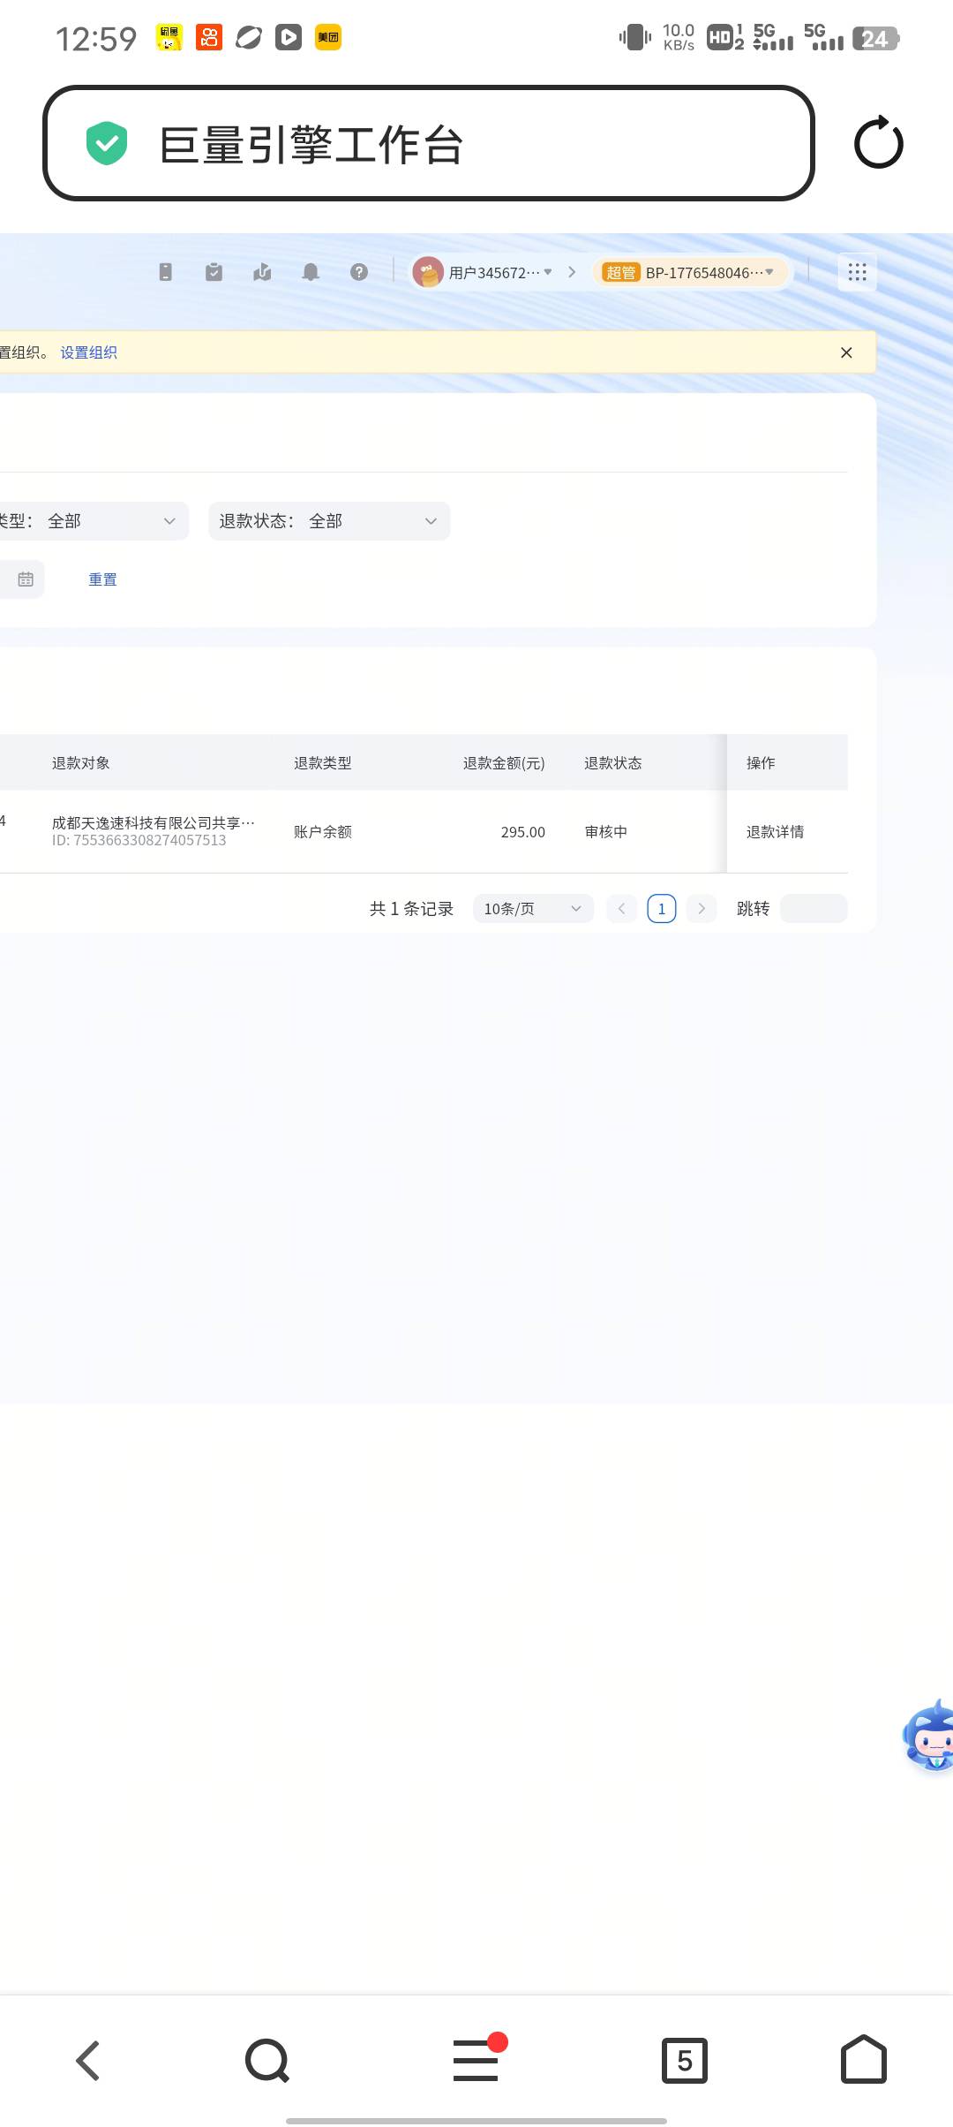Open the clipboard task icon
Screen dimensions: 953x2127
click(214, 272)
